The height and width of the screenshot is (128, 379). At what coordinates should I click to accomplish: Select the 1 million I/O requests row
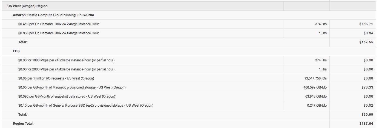(190, 78)
